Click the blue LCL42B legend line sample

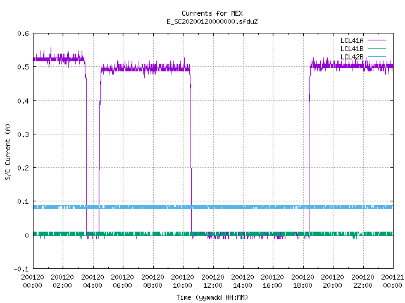click(377, 56)
